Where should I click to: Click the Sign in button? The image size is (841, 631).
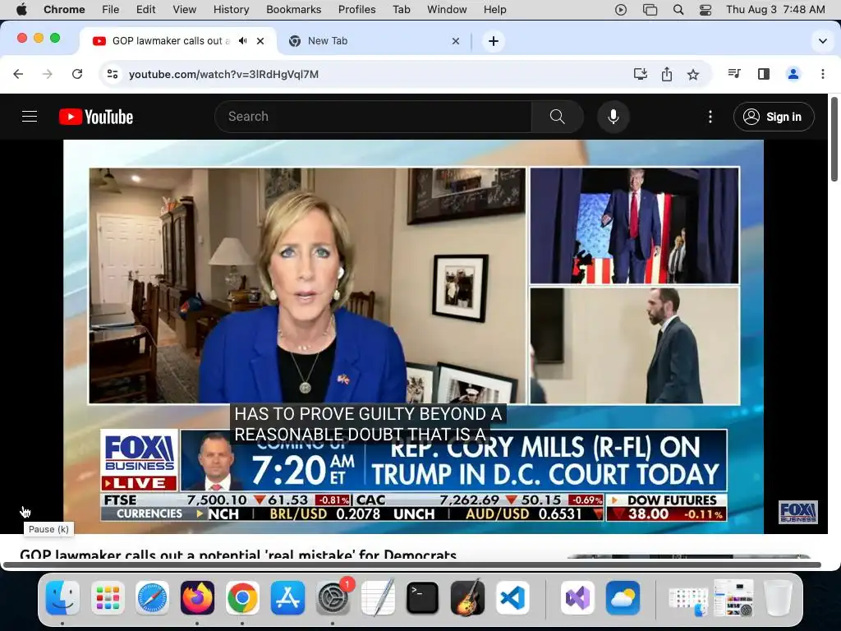774,117
